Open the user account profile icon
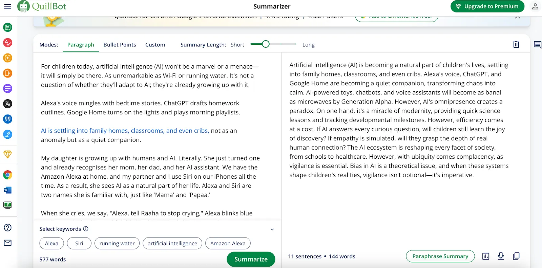Image resolution: width=542 pixels, height=268 pixels. tap(535, 6)
